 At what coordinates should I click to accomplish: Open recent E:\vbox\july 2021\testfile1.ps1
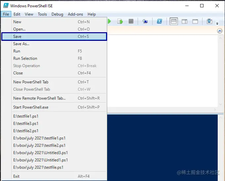(x=54, y=138)
